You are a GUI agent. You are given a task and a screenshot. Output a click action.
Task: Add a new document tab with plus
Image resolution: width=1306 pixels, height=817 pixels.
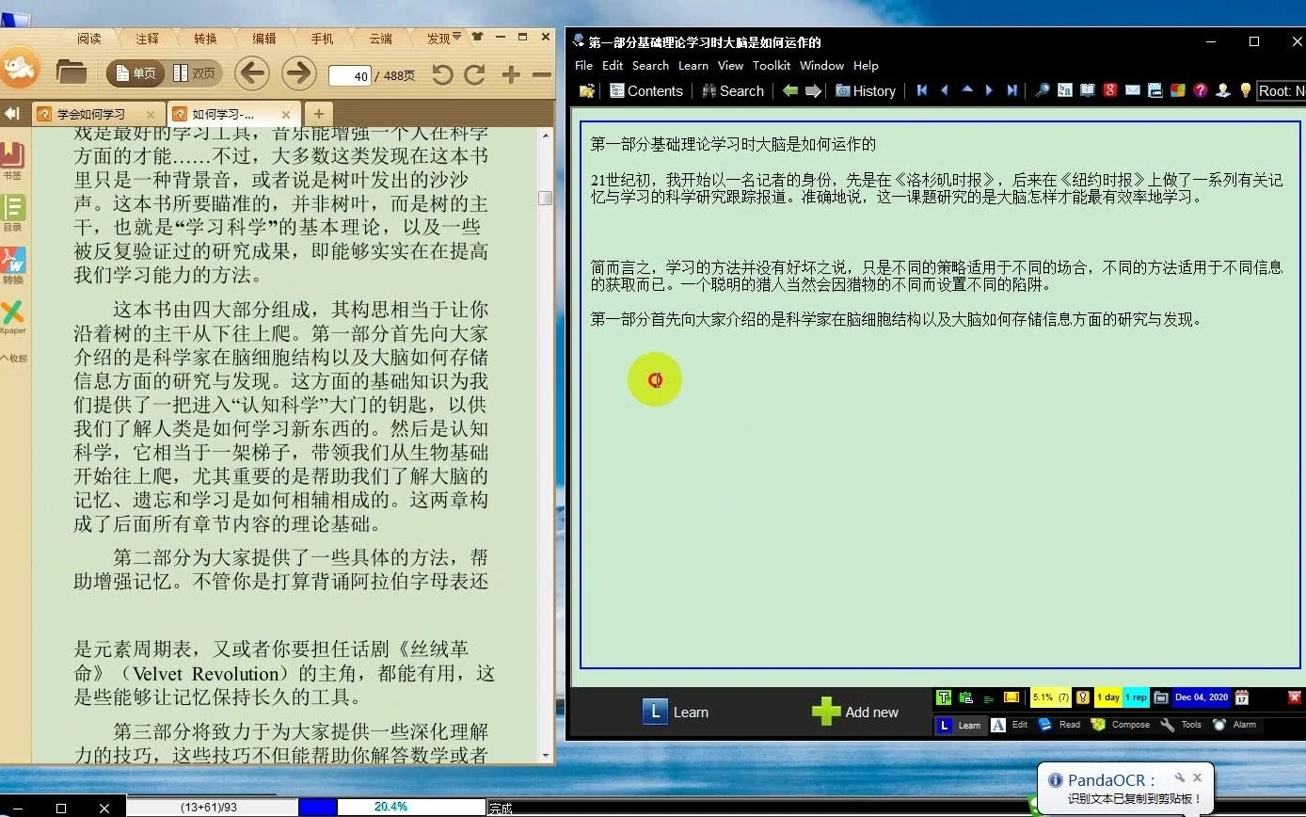point(319,114)
